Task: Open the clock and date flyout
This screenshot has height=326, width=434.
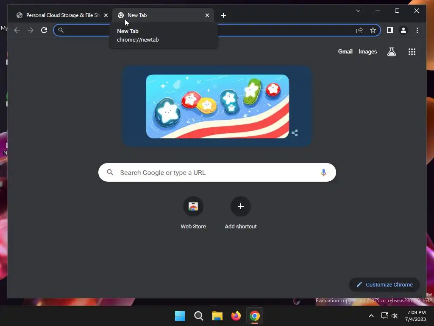Action: [416, 316]
